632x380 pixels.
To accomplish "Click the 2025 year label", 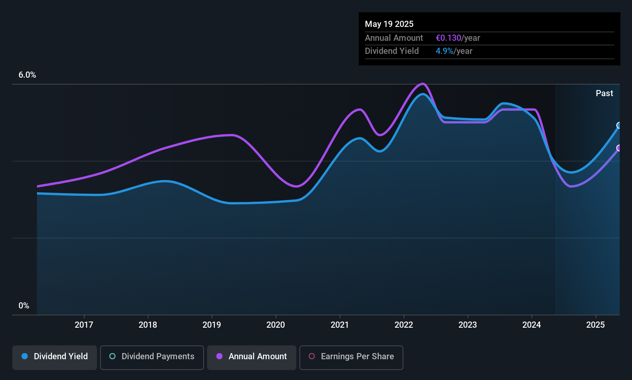I will 595,325.
